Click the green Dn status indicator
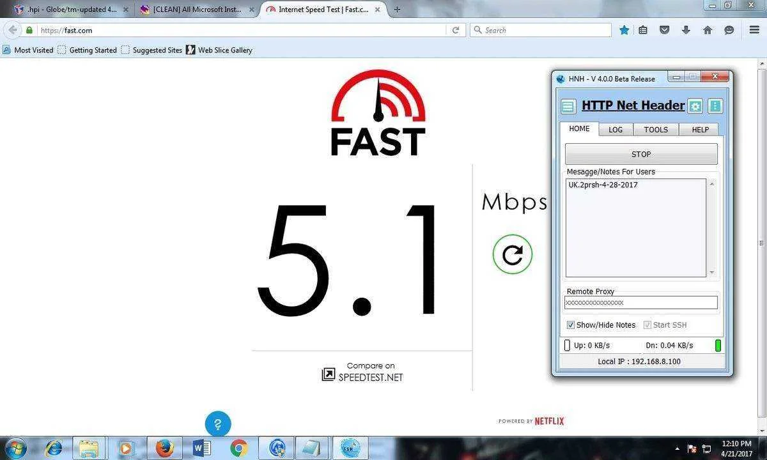The image size is (767, 460). [x=718, y=346]
